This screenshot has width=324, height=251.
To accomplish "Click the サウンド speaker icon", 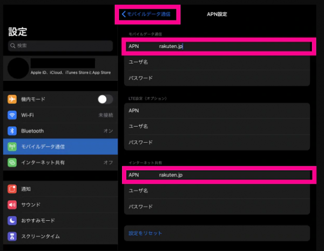I will (x=12, y=205).
